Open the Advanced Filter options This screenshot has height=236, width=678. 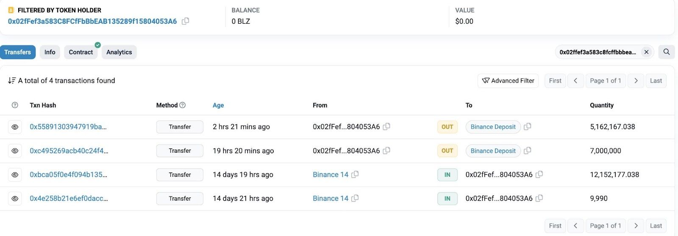(x=508, y=81)
